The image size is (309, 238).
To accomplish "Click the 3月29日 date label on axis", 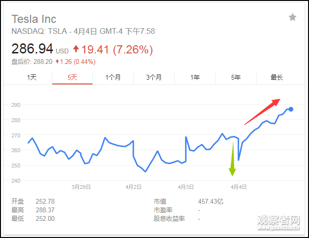I will tap(81, 187).
